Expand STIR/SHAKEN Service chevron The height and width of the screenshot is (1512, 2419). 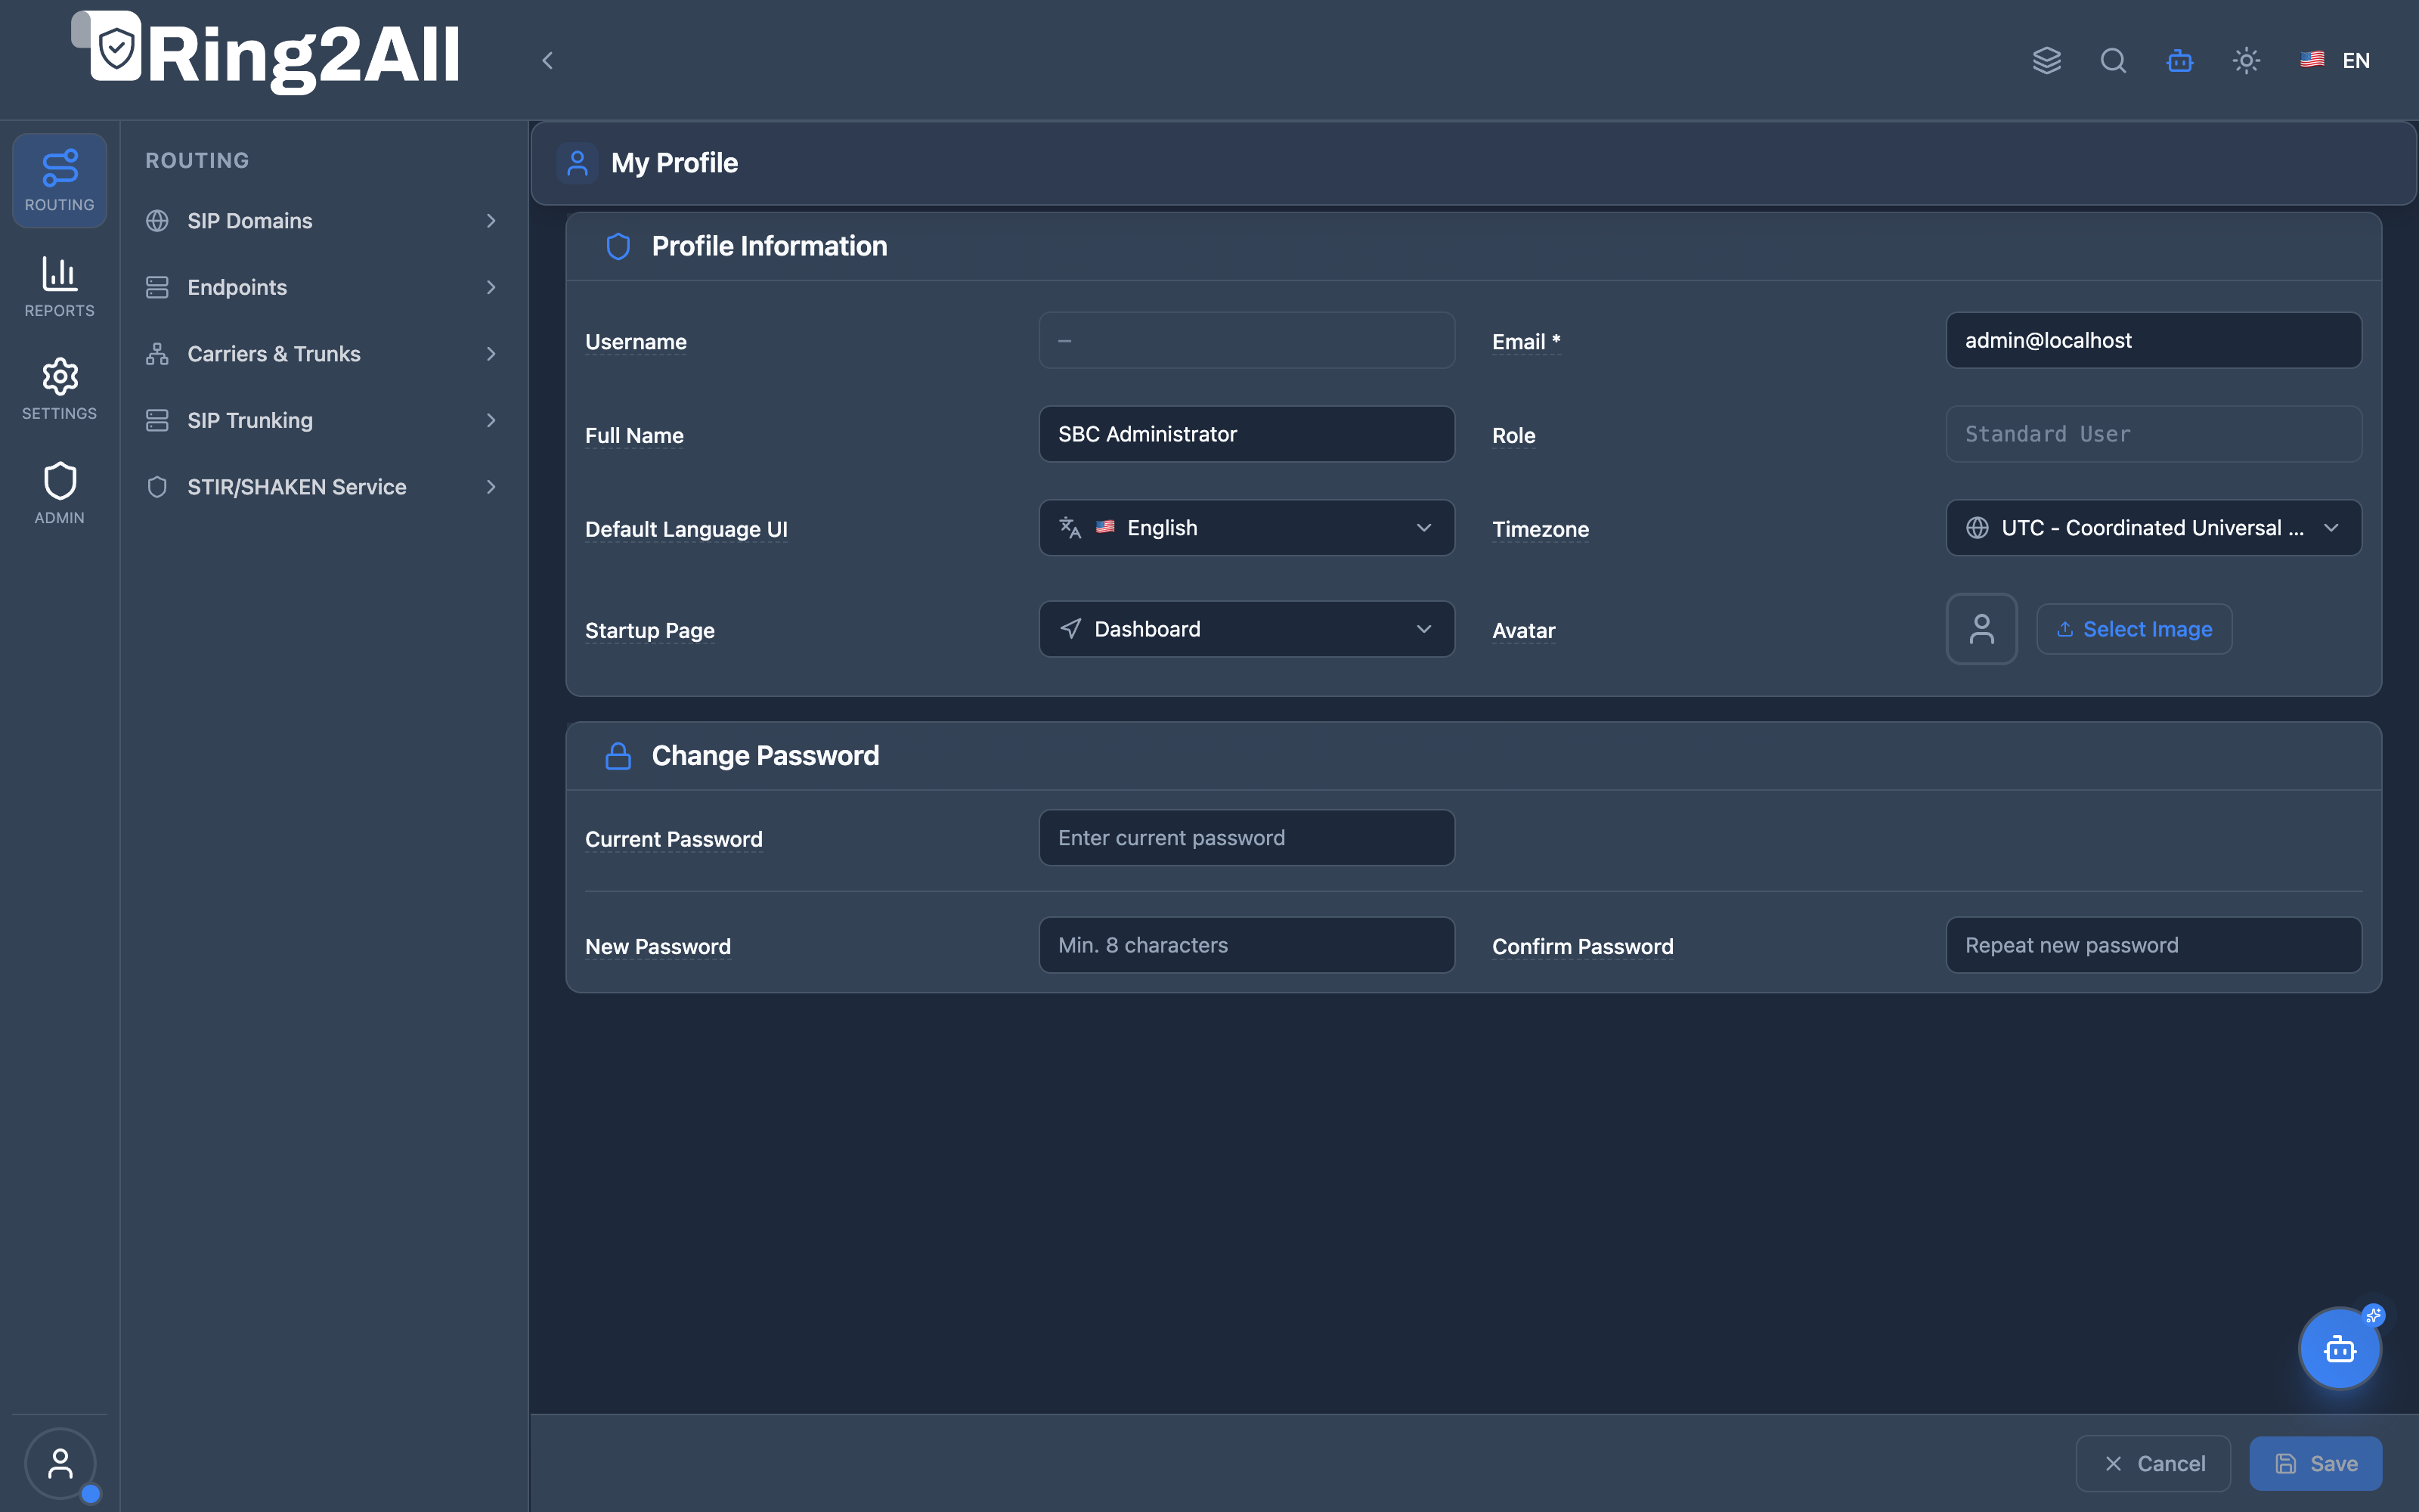coord(491,487)
